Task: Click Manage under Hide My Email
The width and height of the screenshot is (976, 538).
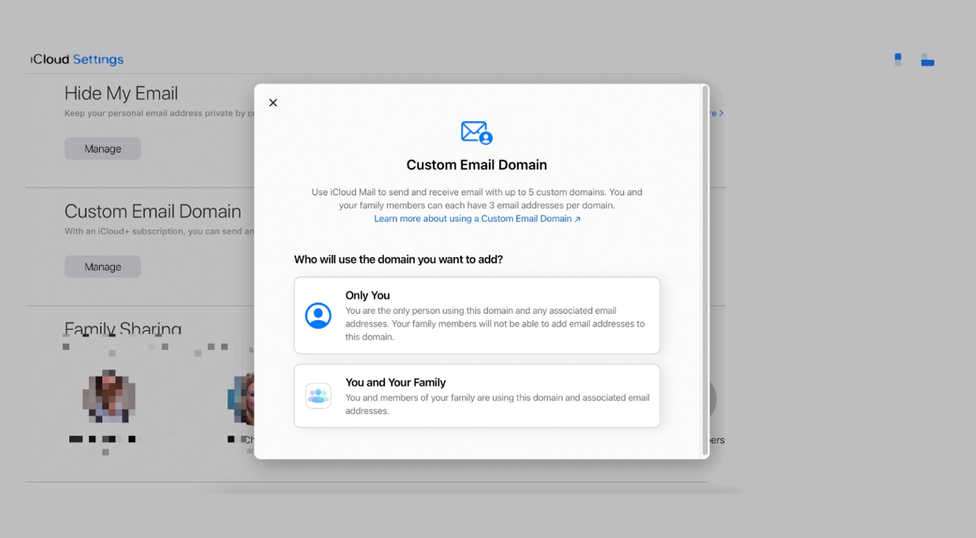Action: point(102,148)
